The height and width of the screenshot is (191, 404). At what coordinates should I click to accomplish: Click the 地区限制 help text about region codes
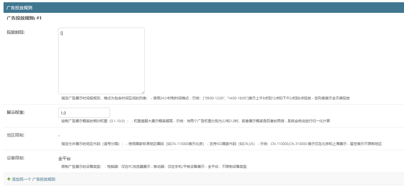click(221, 144)
